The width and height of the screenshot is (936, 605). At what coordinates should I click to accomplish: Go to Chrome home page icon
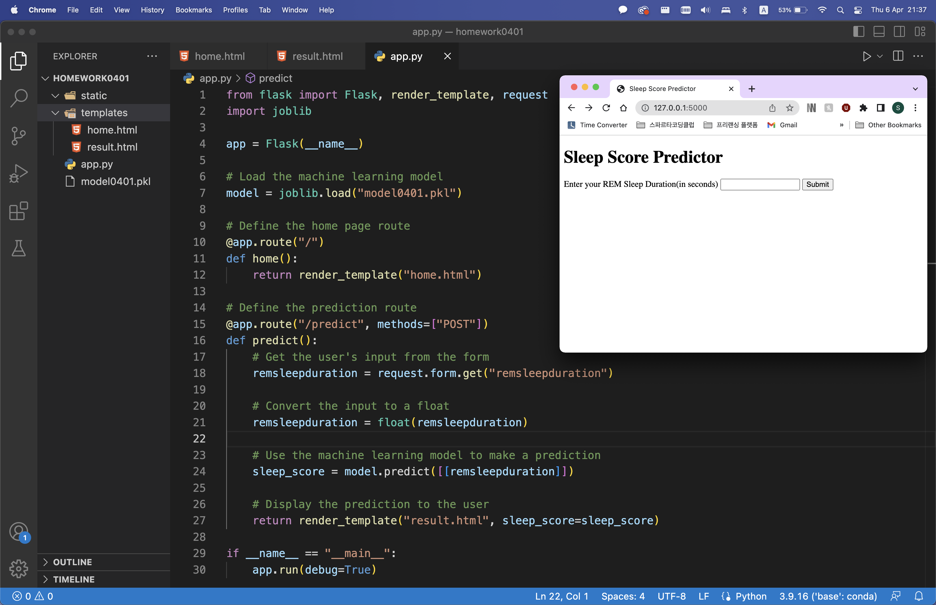click(x=623, y=108)
